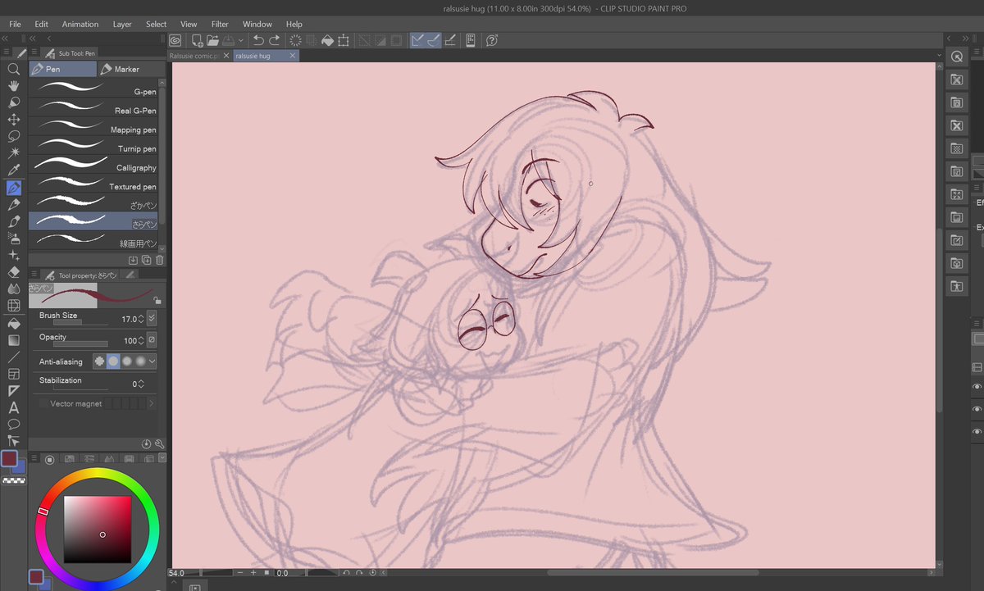Open Brush Size dynamics dropdown button
This screenshot has width=984, height=591.
(152, 318)
